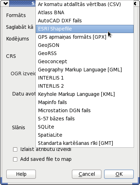140x185 pixels.
Task: Click Cancel to dismiss dialog
Action: [x=86, y=174]
